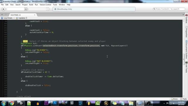This screenshot has width=188, height=106.
Task: Navigate forward with the right arrow near tabs
Action: (6, 15)
